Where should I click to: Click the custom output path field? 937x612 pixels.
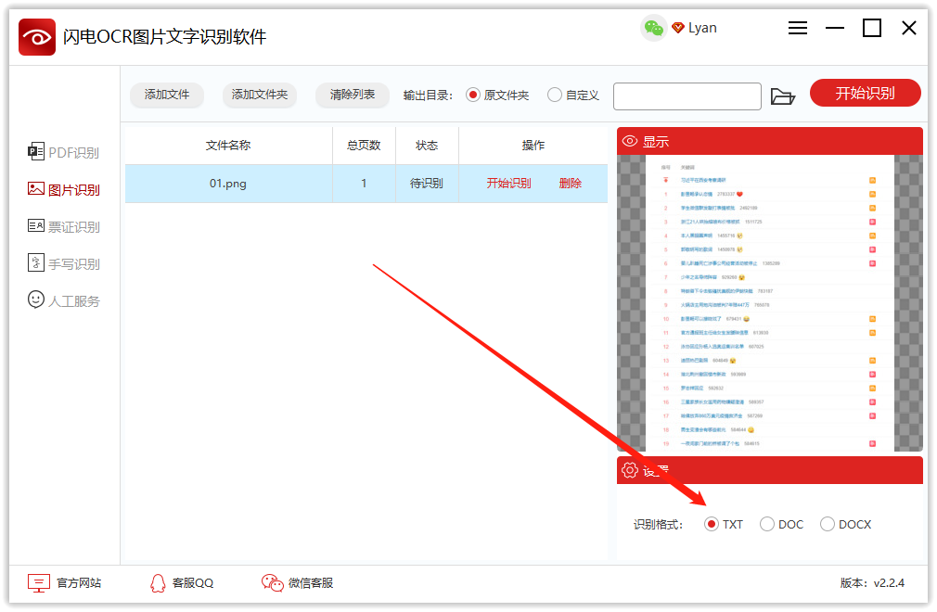tap(687, 96)
